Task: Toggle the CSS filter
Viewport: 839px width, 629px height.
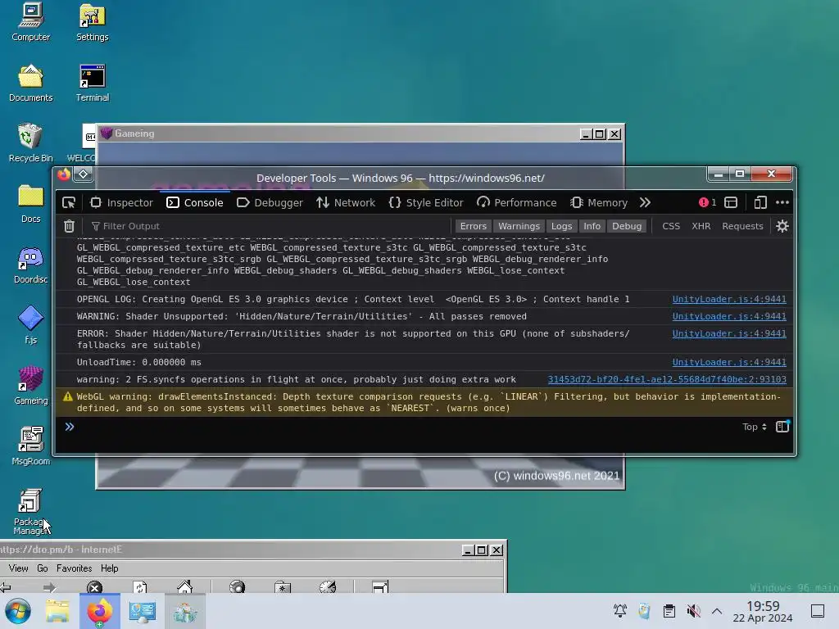Action: click(671, 226)
